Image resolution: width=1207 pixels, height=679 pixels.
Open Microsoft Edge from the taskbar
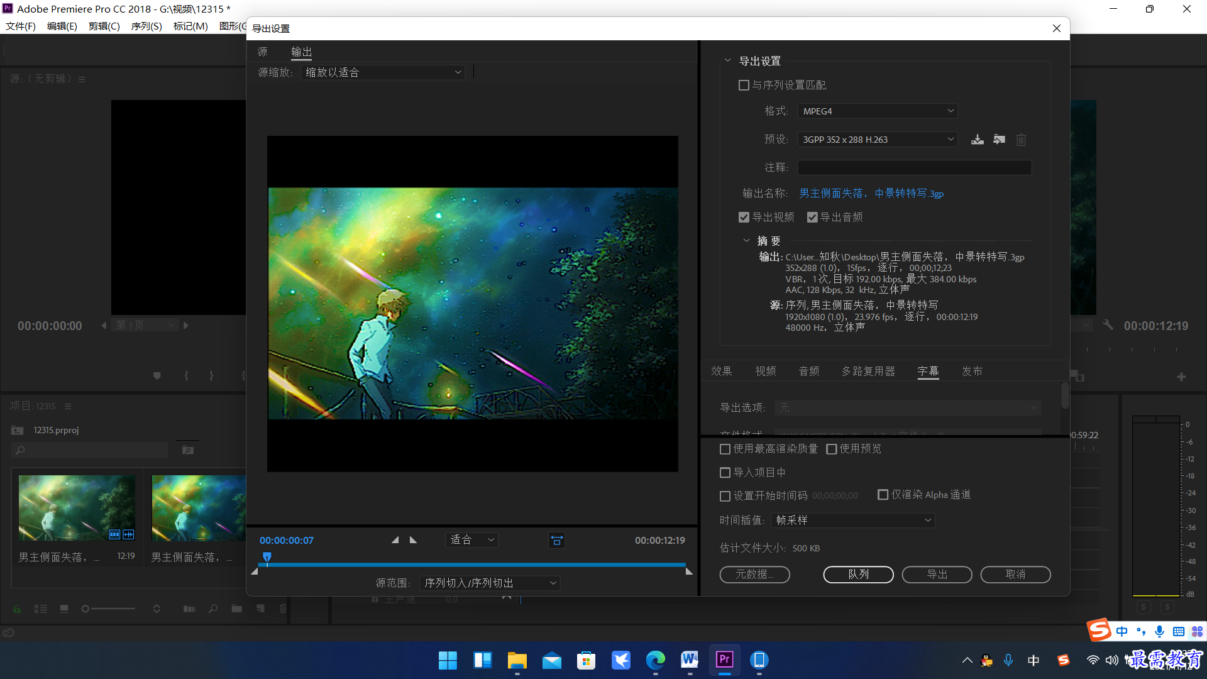[655, 660]
